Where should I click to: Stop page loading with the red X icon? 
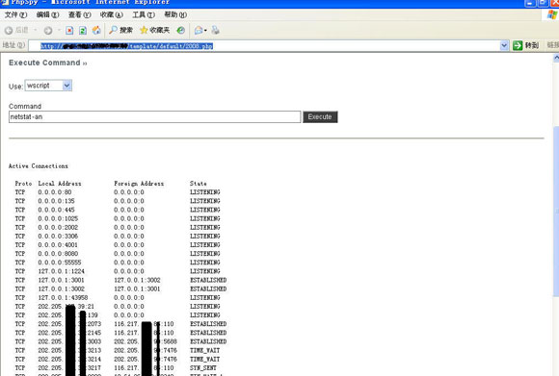pos(69,31)
